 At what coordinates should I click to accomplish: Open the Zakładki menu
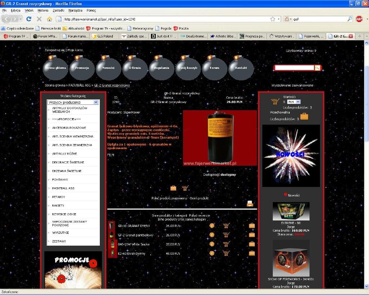point(58,10)
